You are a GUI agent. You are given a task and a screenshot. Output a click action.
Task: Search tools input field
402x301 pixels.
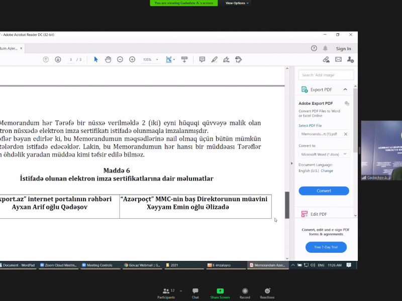[326, 75]
